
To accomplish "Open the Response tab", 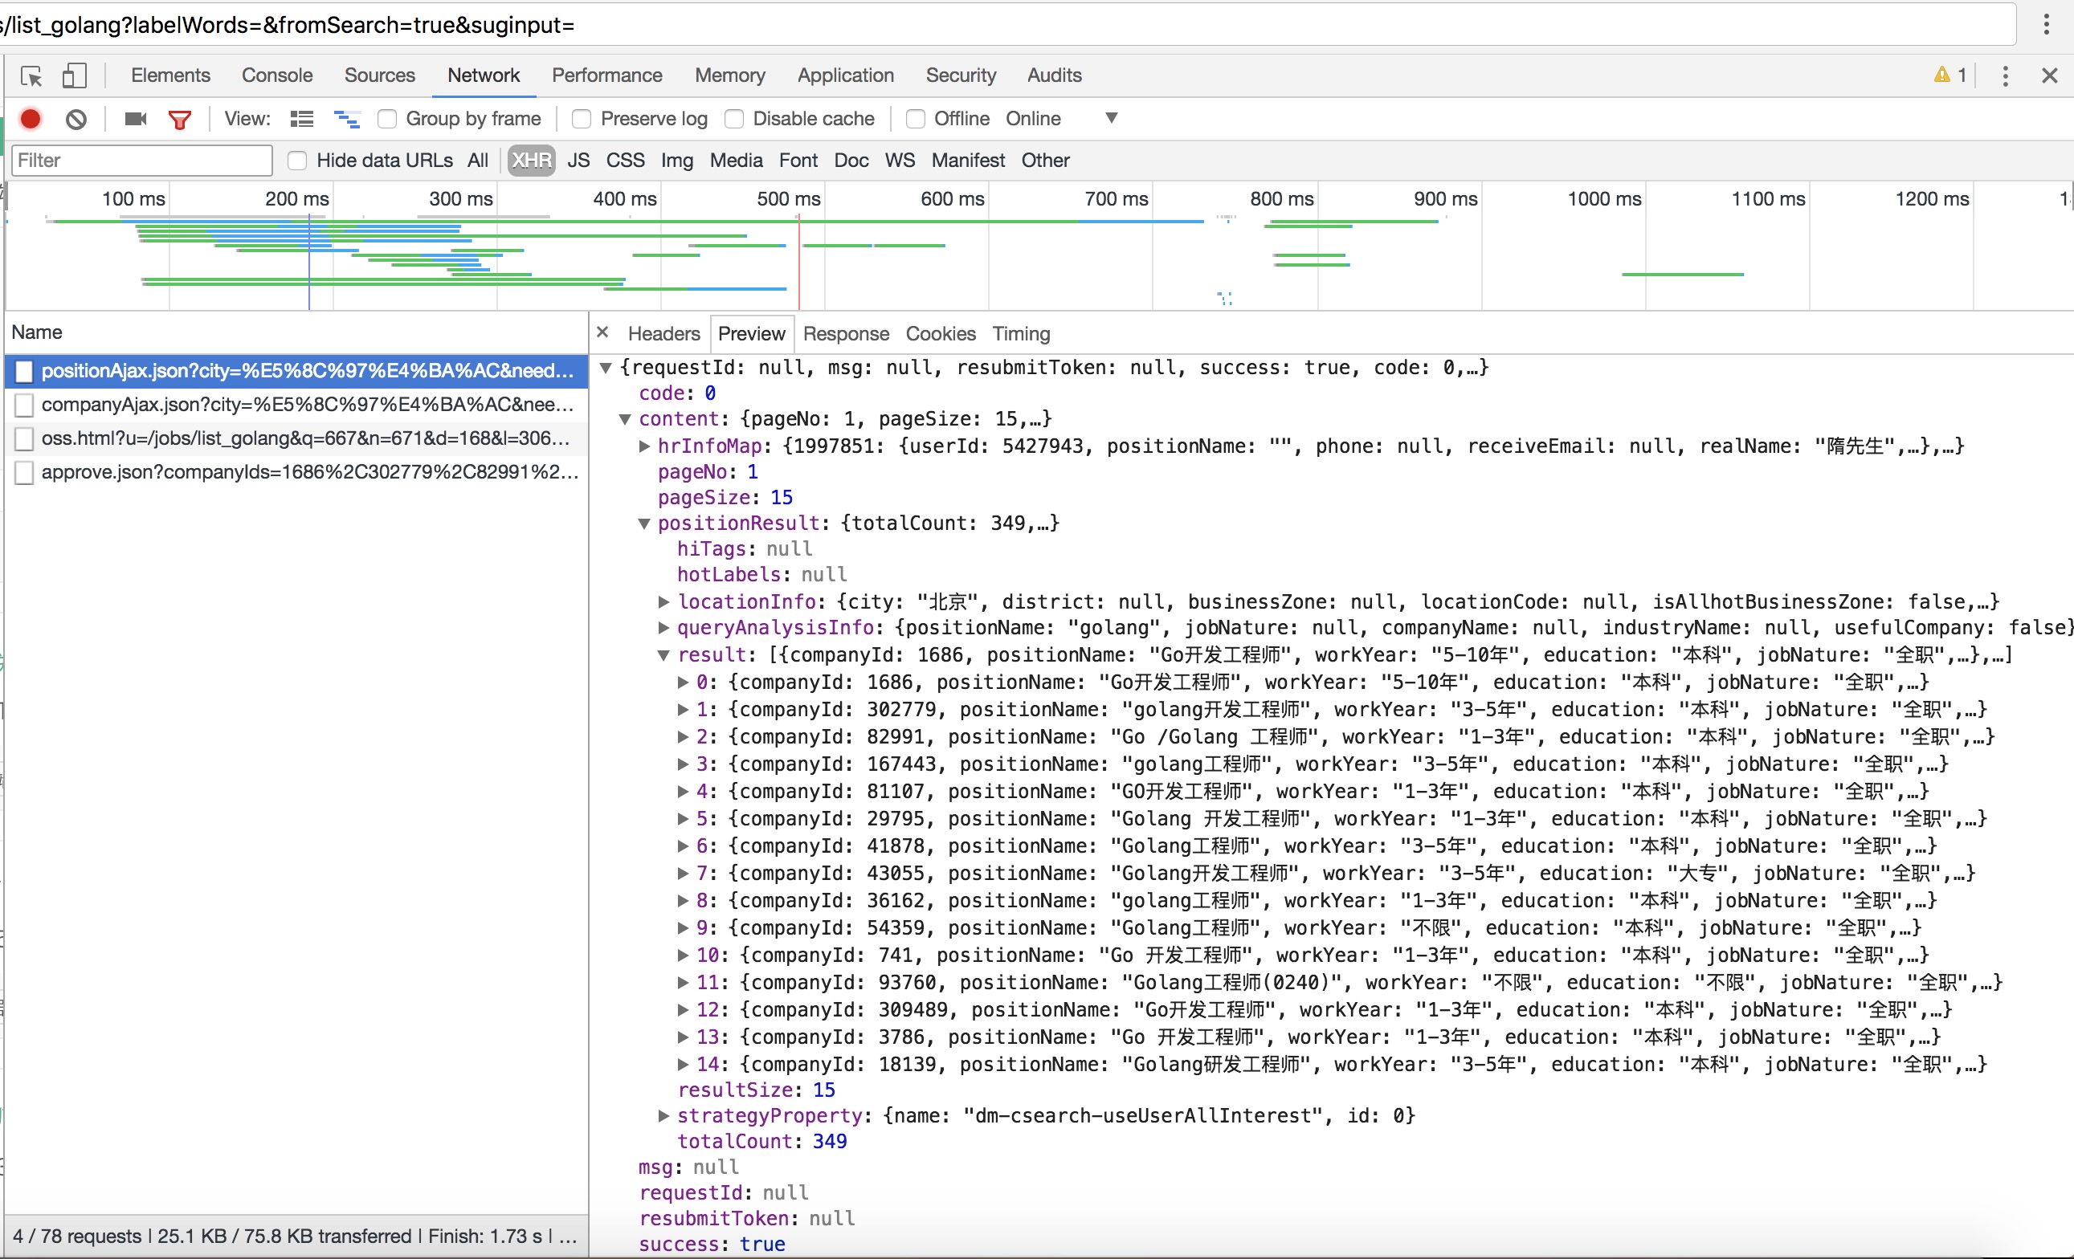I will coord(845,333).
